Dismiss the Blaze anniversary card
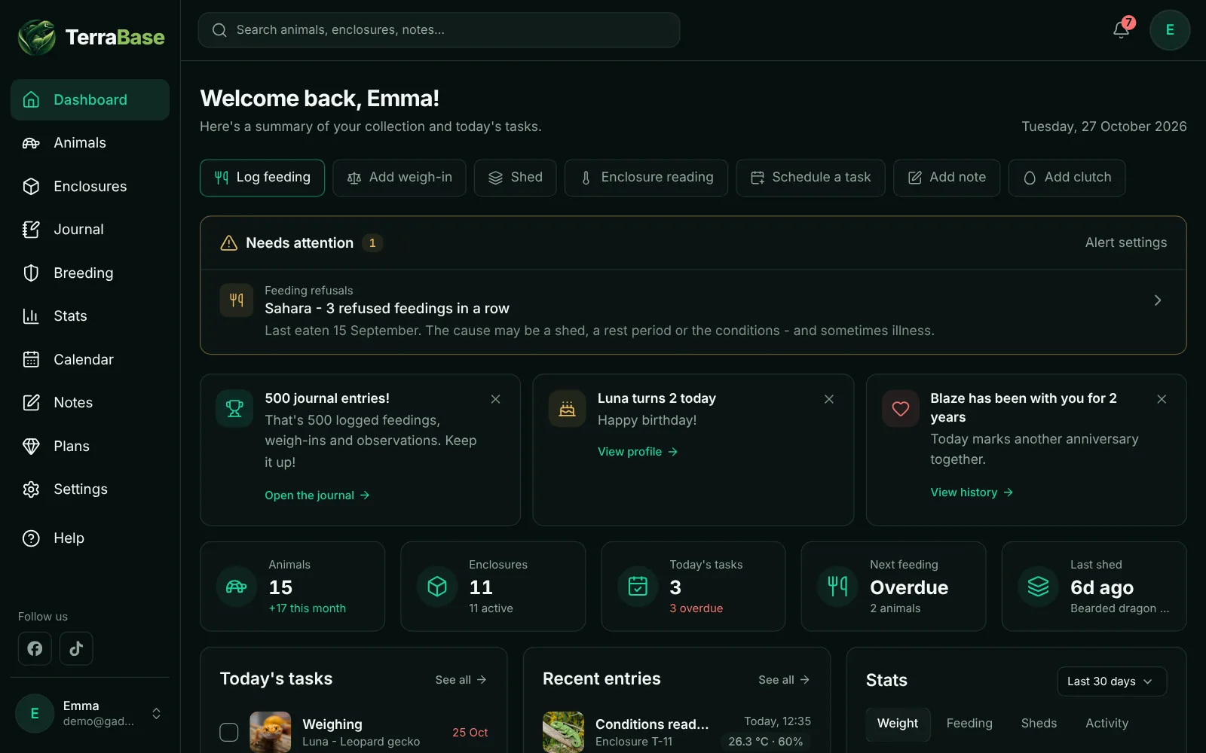 [x=1162, y=399]
